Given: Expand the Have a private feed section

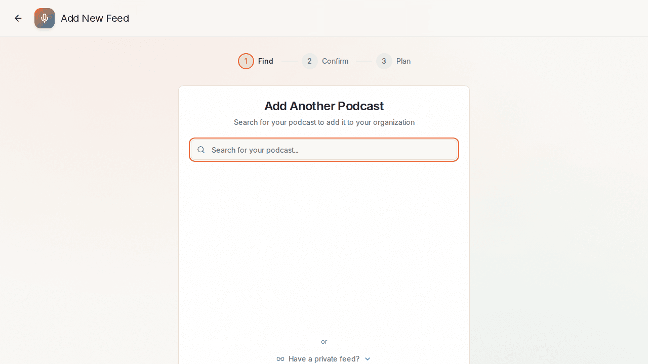Looking at the screenshot, I should pos(324,358).
